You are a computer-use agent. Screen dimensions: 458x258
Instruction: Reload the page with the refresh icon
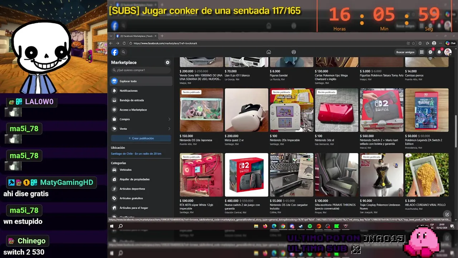124,43
